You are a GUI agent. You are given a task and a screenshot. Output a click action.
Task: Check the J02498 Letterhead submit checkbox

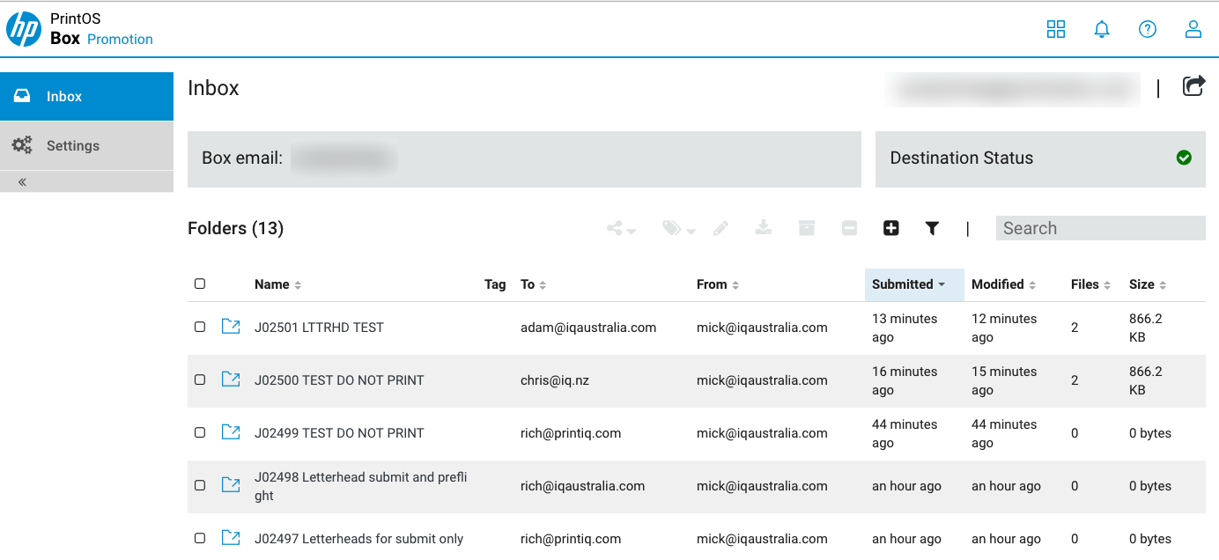200,485
